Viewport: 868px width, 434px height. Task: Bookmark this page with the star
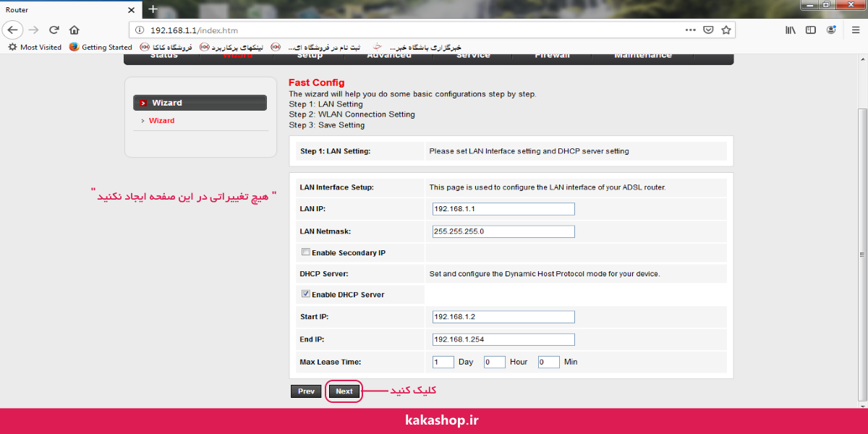click(726, 30)
